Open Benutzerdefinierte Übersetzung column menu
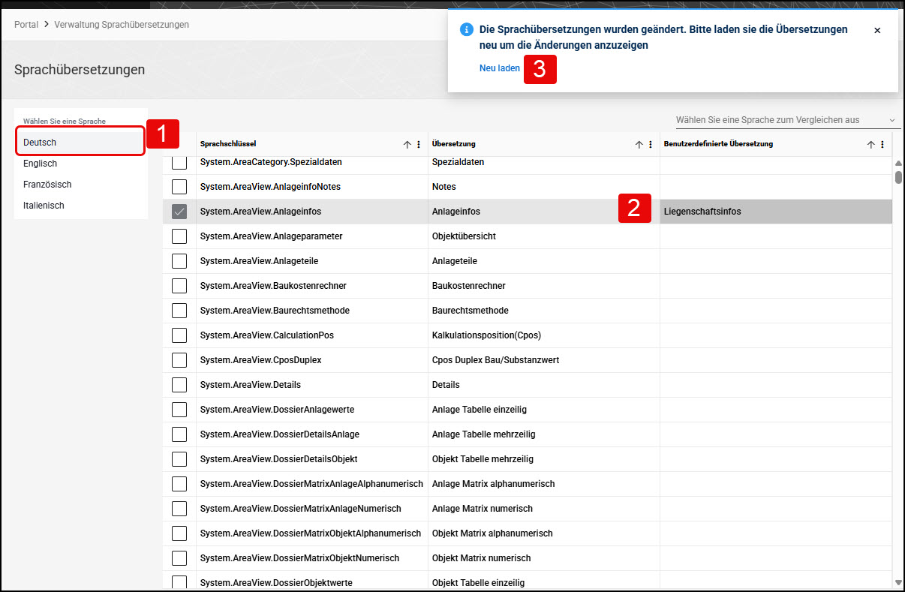The height and width of the screenshot is (592, 905). 882,145
